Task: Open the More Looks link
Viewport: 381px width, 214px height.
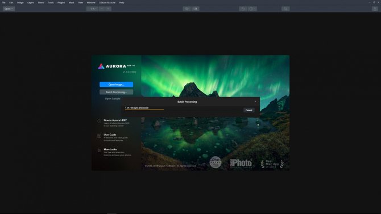Action: tap(110, 149)
